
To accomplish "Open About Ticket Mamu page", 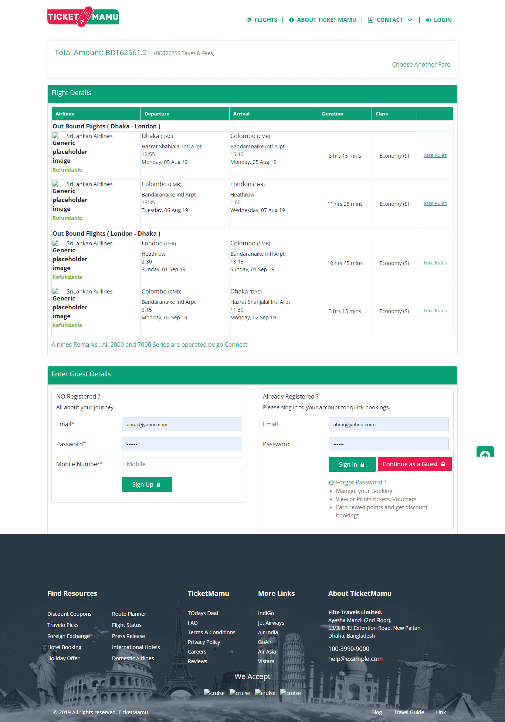I will click(326, 20).
